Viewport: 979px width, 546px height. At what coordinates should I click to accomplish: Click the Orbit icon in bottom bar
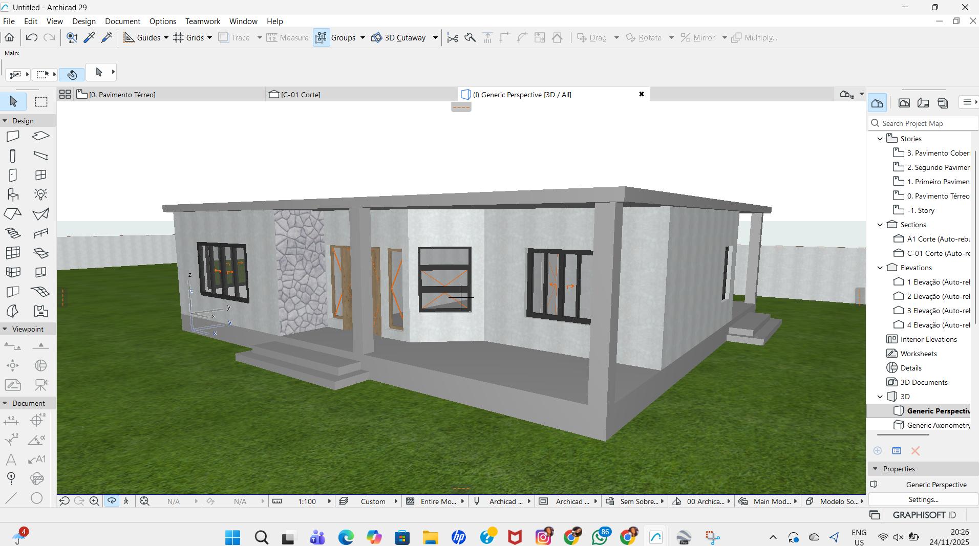tap(111, 501)
